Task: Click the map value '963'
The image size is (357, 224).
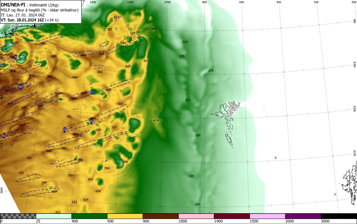Action: [32, 76]
